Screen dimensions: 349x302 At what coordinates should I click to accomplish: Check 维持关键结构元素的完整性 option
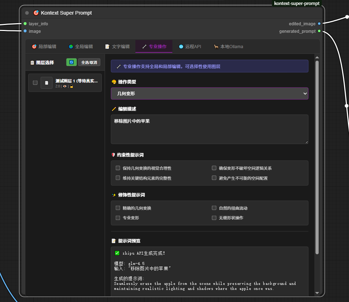tap(118, 178)
